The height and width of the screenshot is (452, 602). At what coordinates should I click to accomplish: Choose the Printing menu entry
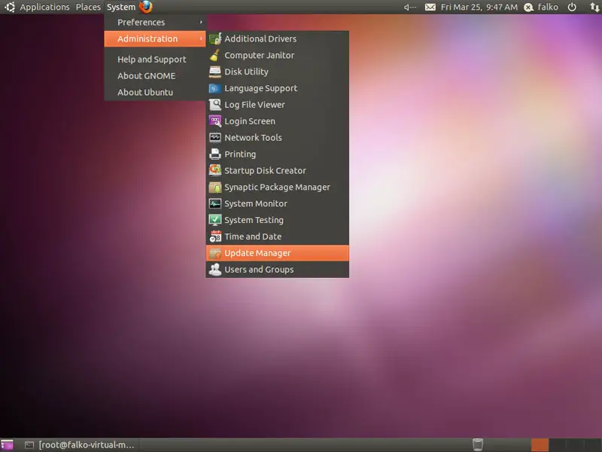coord(278,154)
